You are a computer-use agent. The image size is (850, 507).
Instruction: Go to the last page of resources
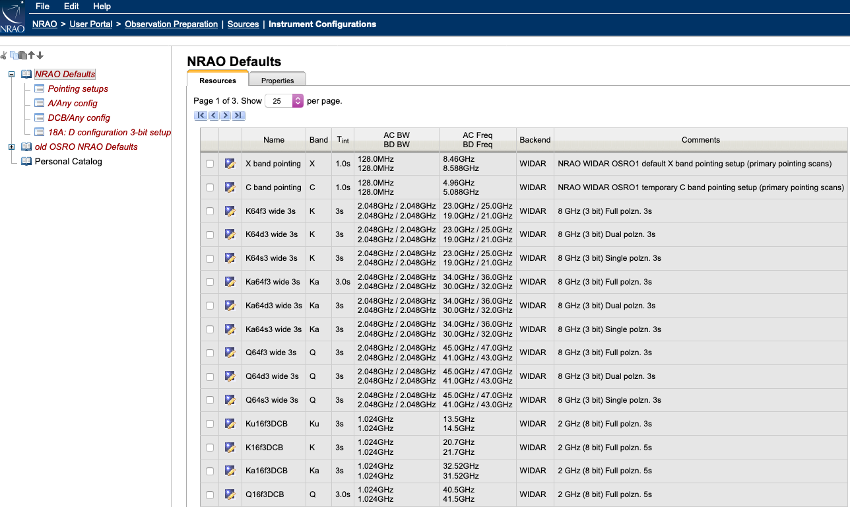(x=239, y=116)
